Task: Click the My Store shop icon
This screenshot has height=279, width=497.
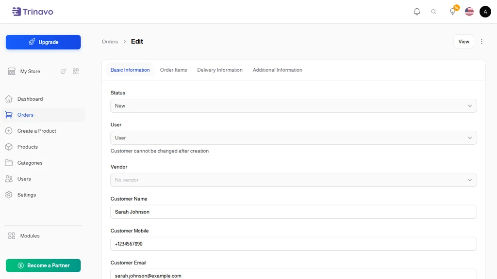Action: tap(12, 71)
